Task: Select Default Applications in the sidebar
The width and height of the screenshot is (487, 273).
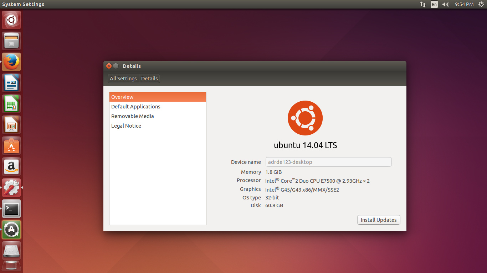Action: coord(158,107)
